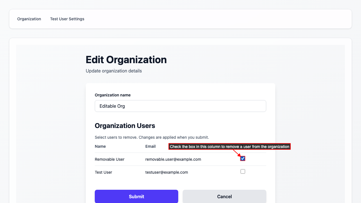Open the Organization nav link
This screenshot has height=203, width=361.
29,19
